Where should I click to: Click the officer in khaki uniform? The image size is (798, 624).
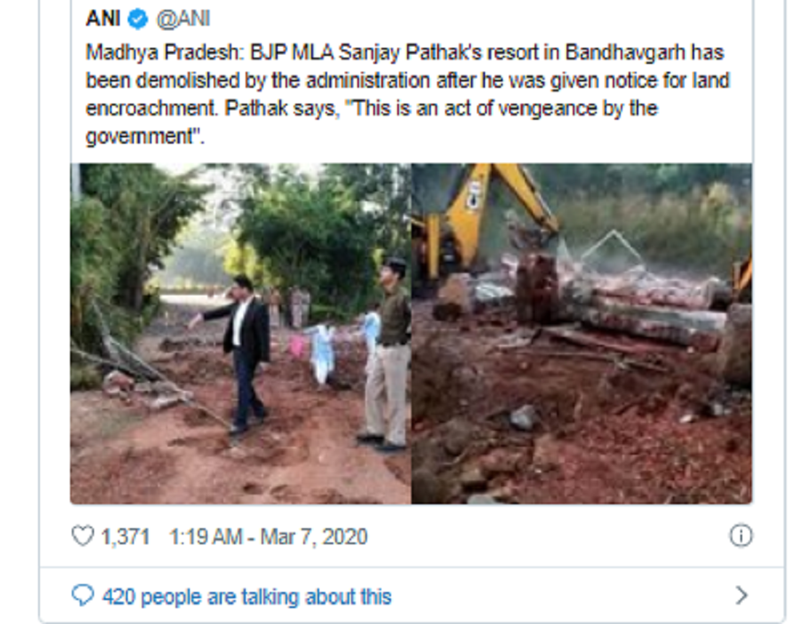tap(386, 355)
